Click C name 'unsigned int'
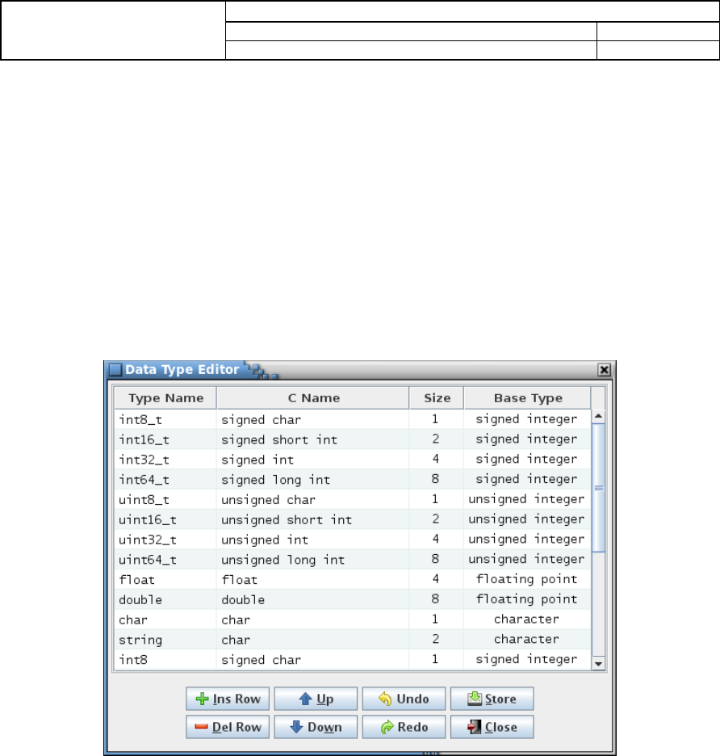720x756 pixels. 313,540
